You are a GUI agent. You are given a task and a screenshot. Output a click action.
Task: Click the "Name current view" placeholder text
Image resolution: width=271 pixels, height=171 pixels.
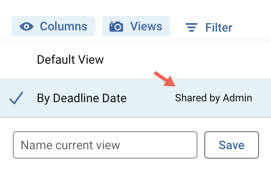coord(71,145)
